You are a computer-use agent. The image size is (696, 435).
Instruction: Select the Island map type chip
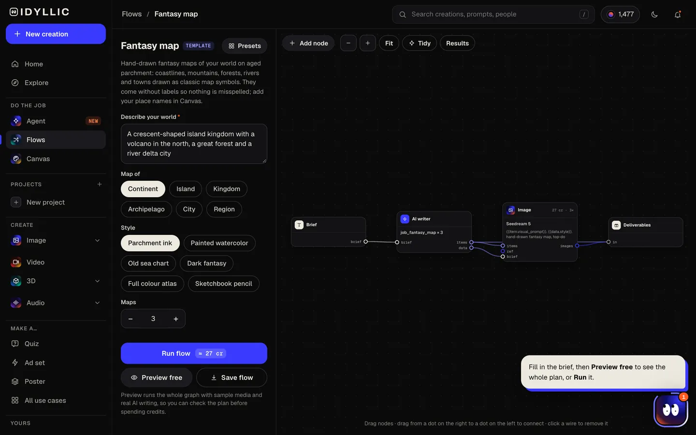pyautogui.click(x=186, y=189)
